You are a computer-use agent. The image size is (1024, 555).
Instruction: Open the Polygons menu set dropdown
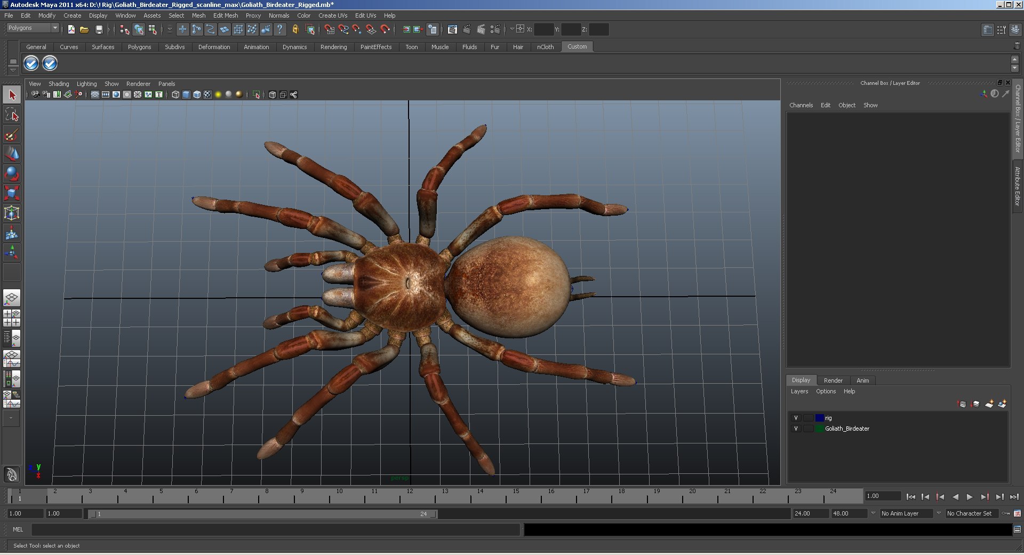[x=33, y=28]
